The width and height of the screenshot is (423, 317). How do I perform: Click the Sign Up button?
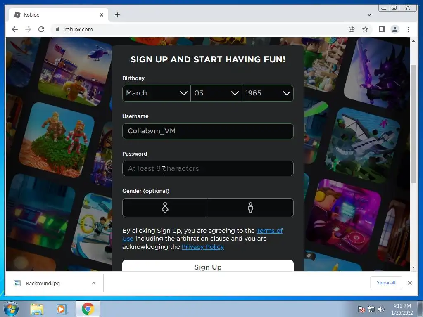coord(208,266)
